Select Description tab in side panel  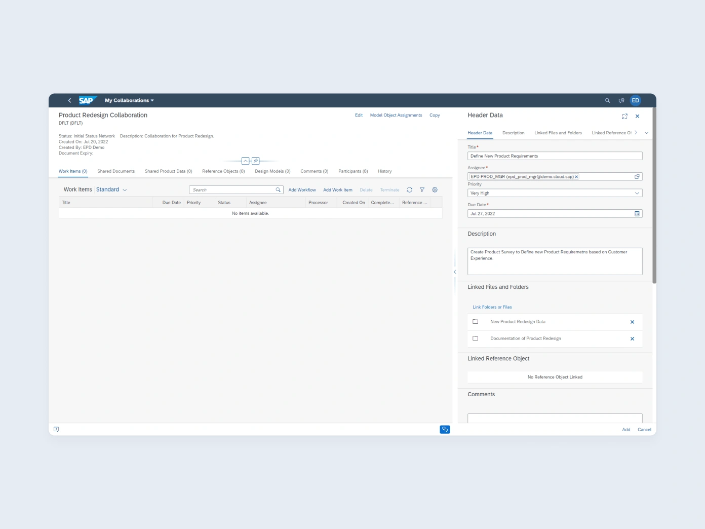tap(513, 133)
